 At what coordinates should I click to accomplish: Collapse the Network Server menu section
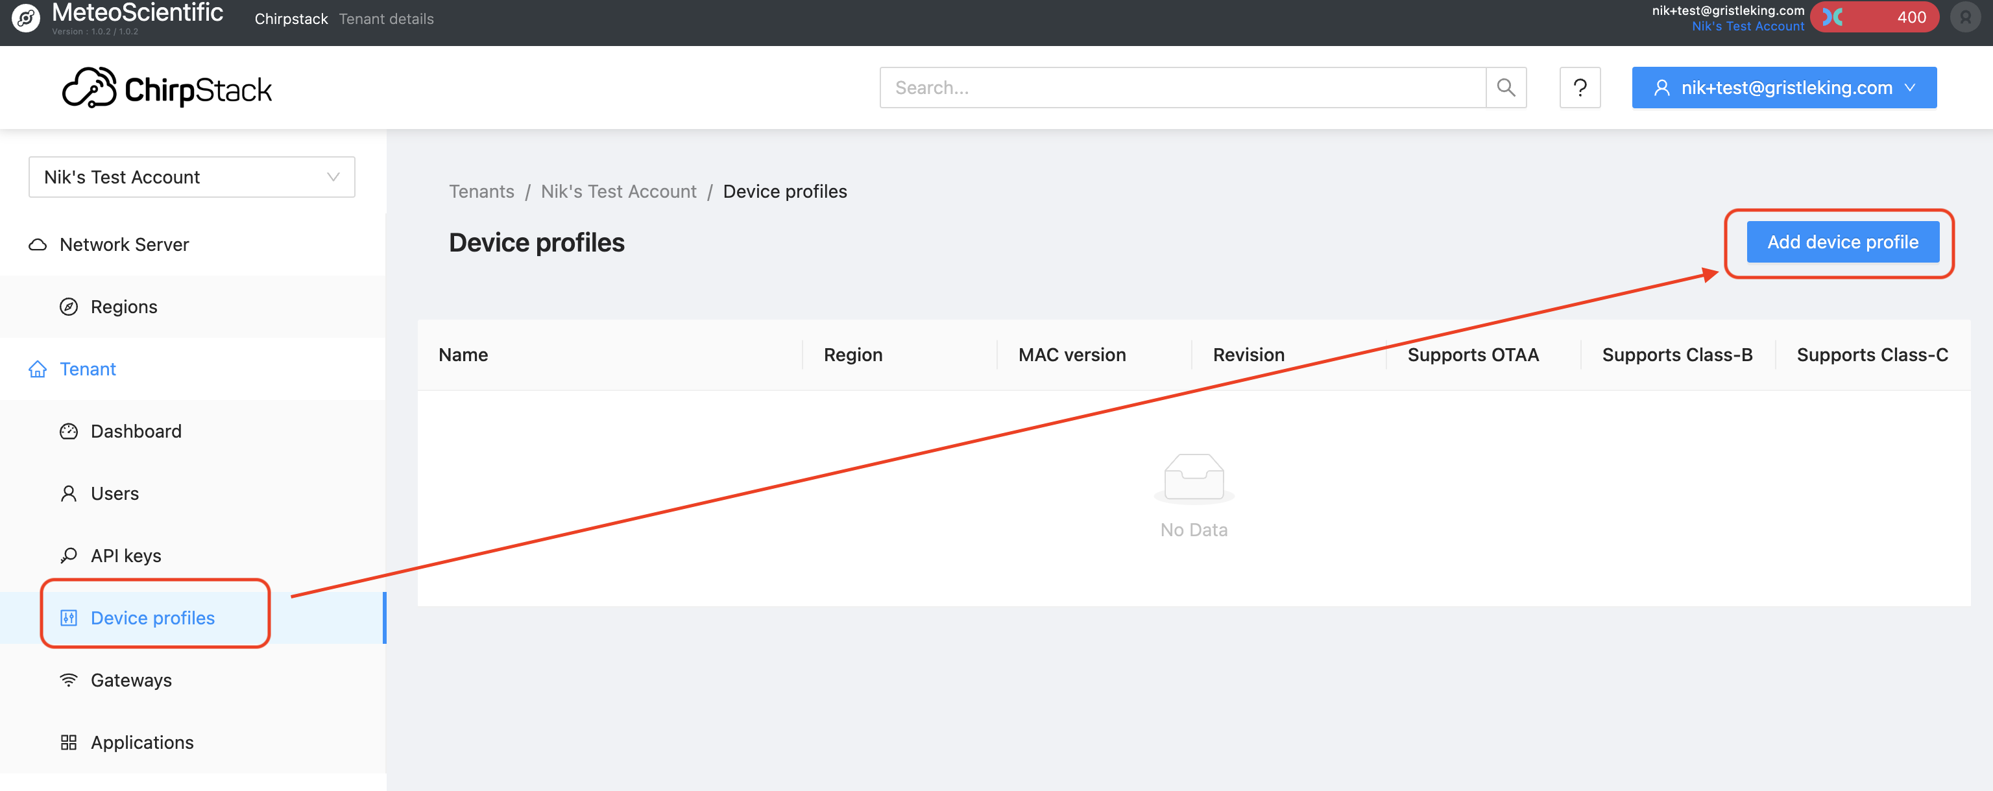pos(124,244)
